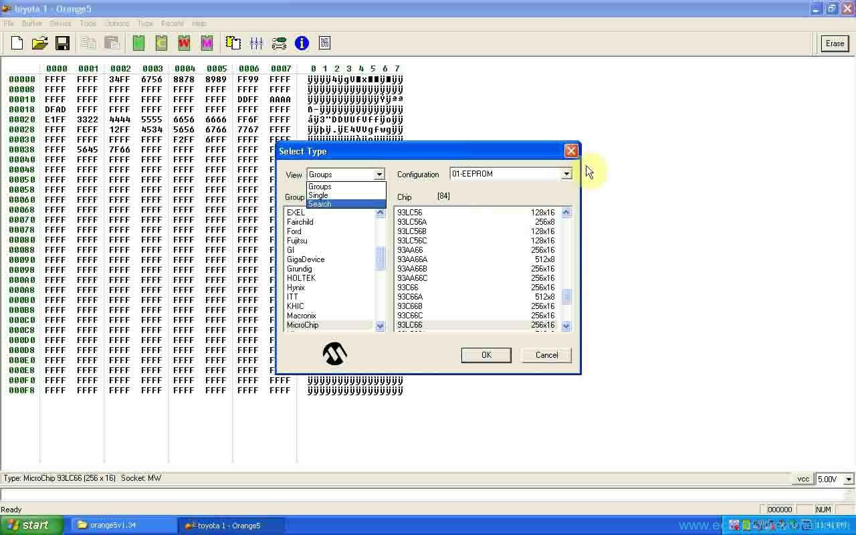This screenshot has width=856, height=535.
Task: Click the Erase button
Action: (835, 43)
